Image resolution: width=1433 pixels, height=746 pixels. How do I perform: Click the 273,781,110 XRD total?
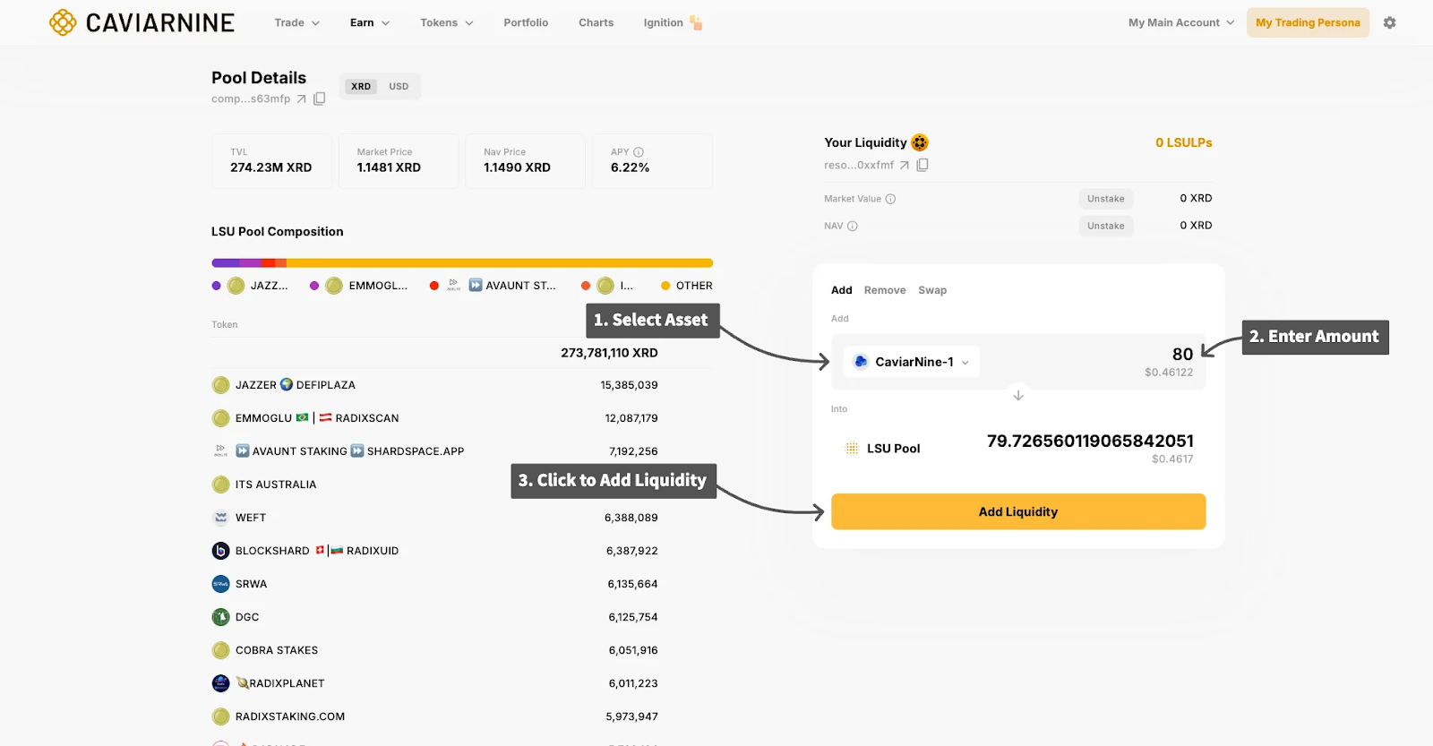609,353
